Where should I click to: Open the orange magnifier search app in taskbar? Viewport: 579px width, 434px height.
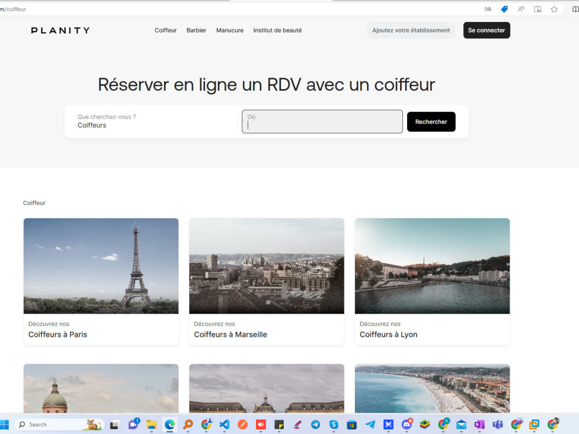click(188, 425)
